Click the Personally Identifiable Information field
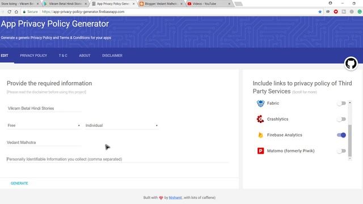 click(x=117, y=159)
